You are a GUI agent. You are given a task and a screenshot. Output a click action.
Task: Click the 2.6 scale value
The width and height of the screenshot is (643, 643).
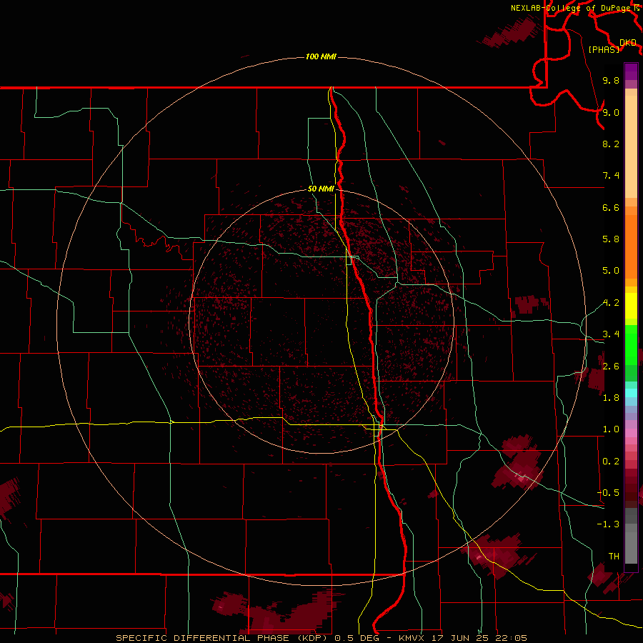pos(611,366)
